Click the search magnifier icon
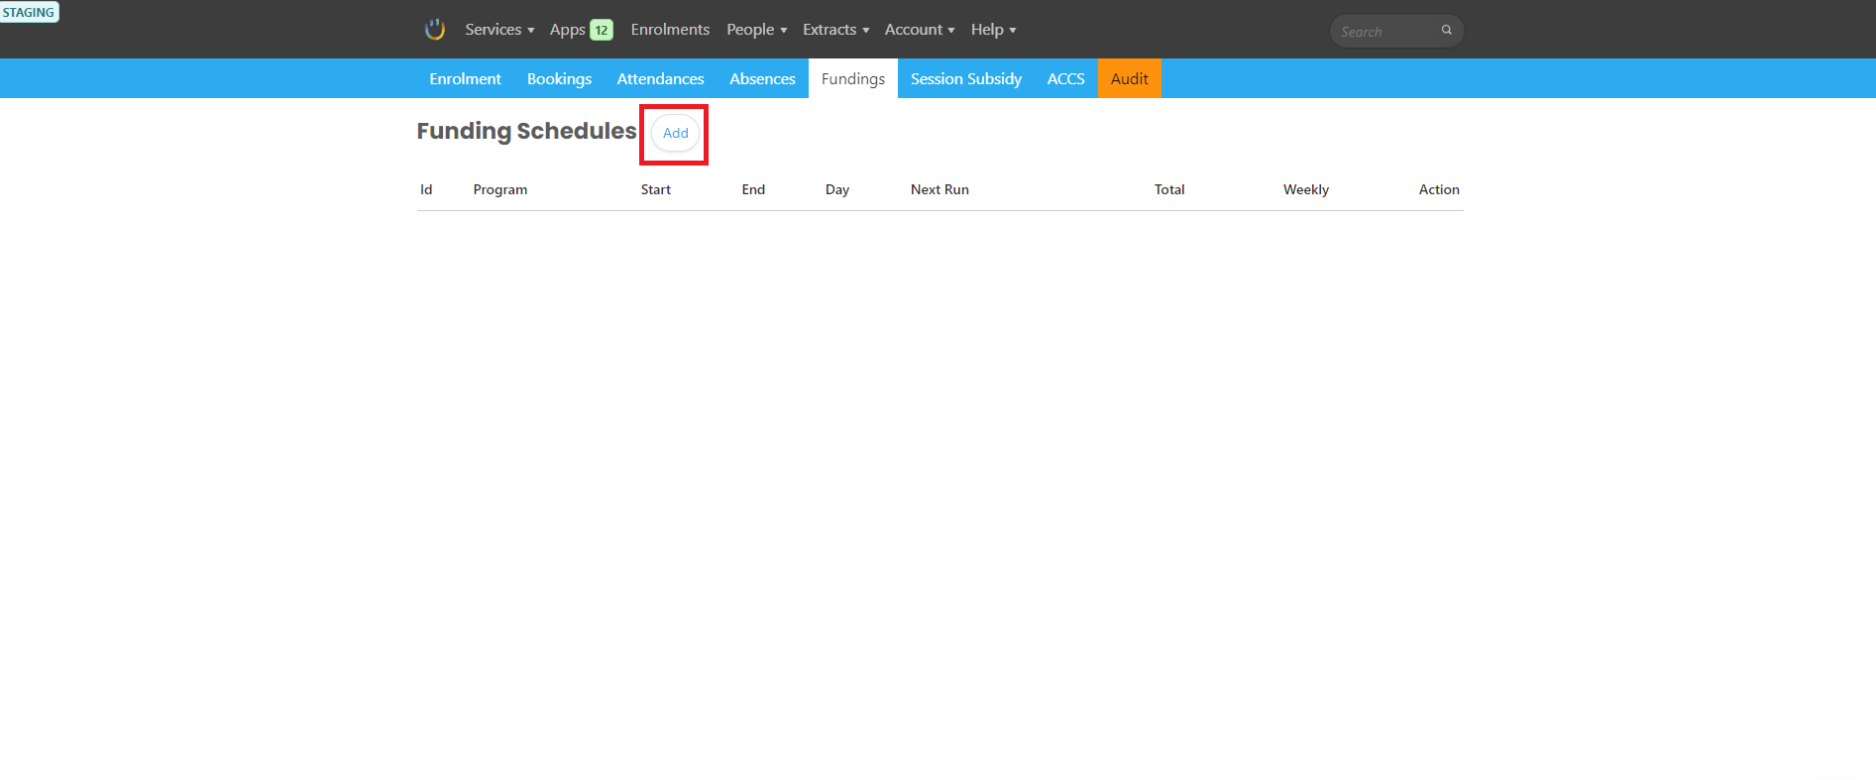The image size is (1876, 780). pyautogui.click(x=1447, y=31)
